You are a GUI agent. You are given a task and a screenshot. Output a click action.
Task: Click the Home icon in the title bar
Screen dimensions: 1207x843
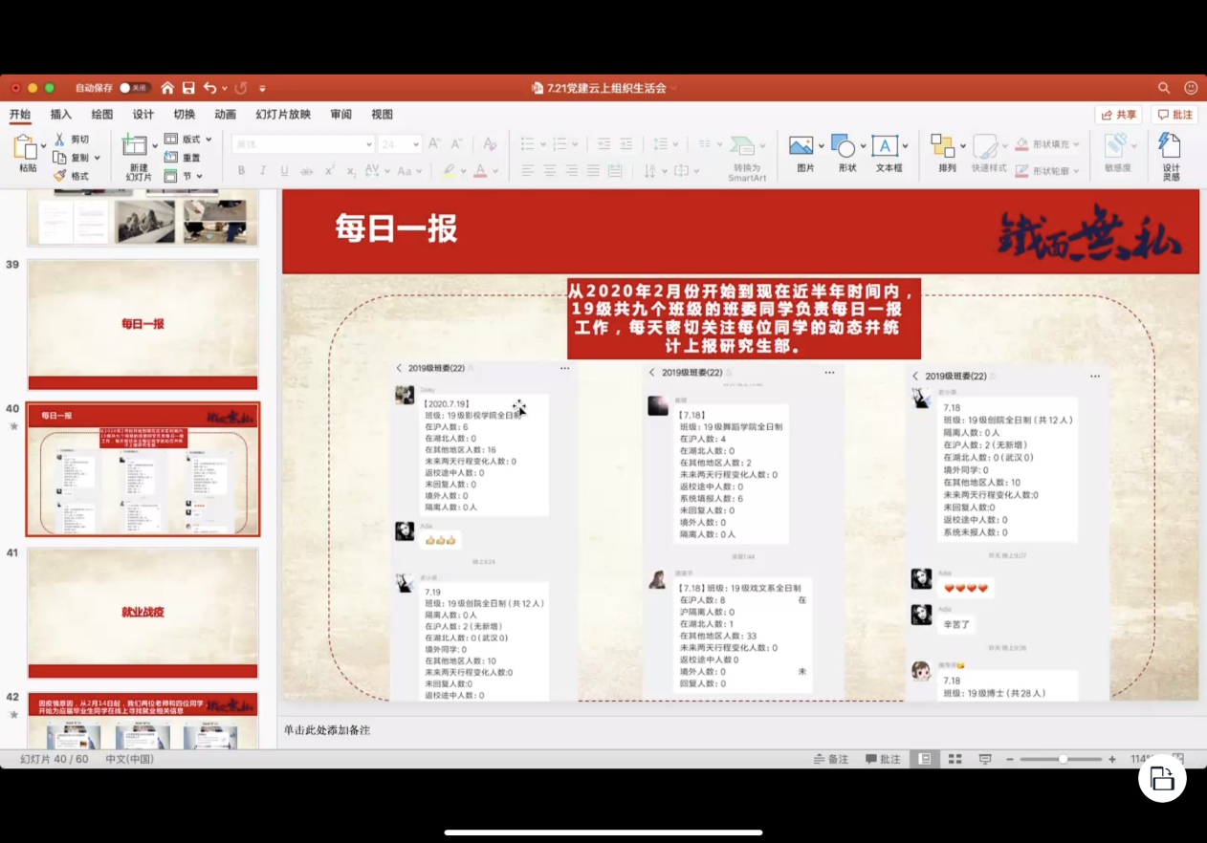167,88
